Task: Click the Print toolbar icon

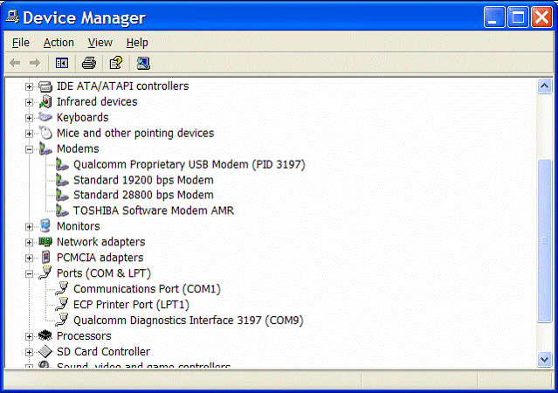Action: pyautogui.click(x=88, y=63)
